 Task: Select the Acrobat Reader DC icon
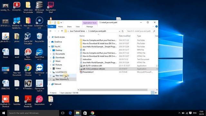[x=28, y=101]
